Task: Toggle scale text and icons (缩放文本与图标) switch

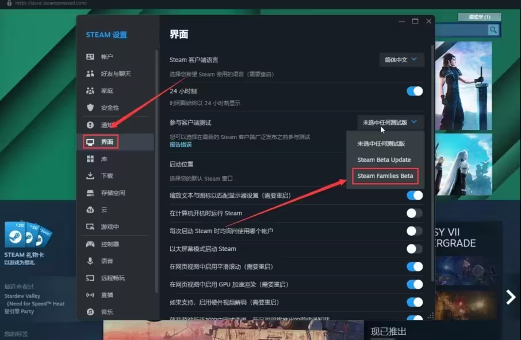Action: (x=415, y=196)
